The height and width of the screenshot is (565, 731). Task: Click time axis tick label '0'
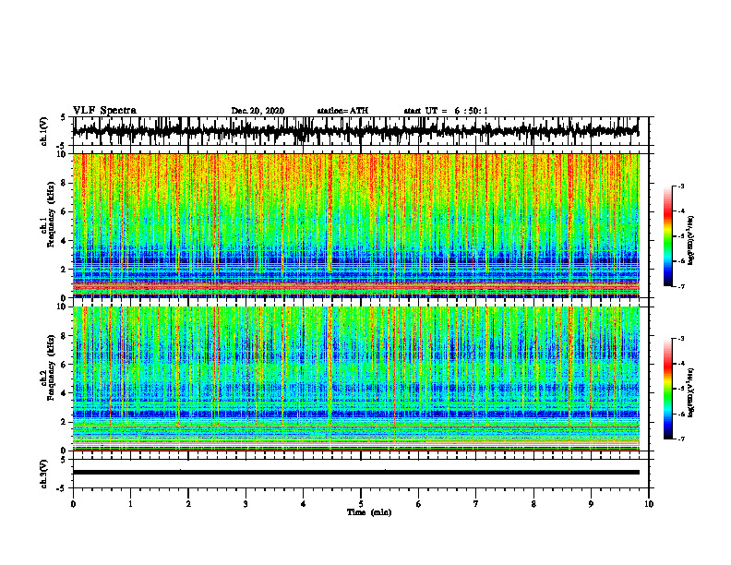click(x=73, y=504)
